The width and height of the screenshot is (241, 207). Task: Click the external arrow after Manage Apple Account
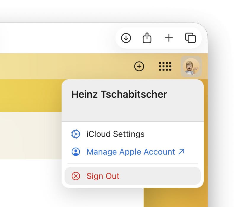pos(181,152)
